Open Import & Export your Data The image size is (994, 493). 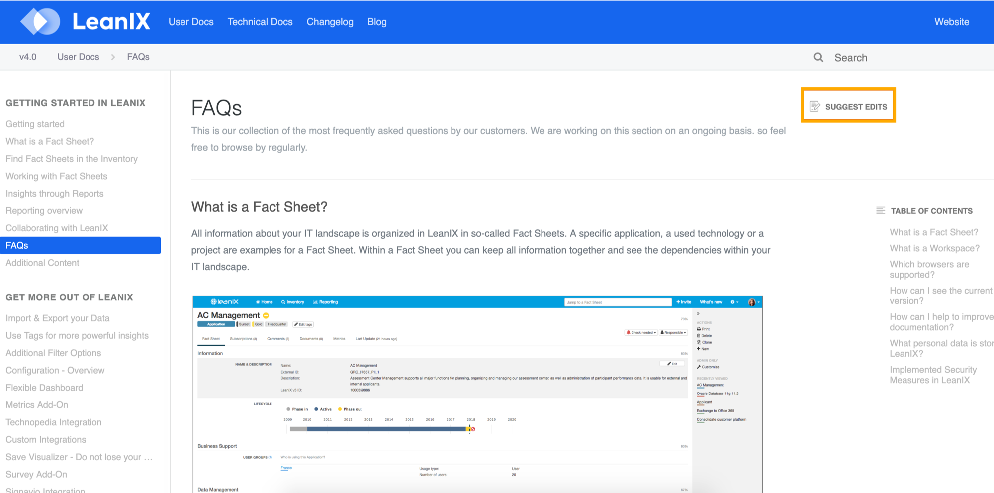coord(58,318)
